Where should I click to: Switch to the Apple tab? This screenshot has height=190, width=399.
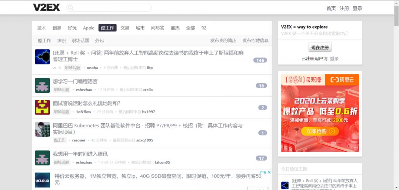tap(89, 28)
